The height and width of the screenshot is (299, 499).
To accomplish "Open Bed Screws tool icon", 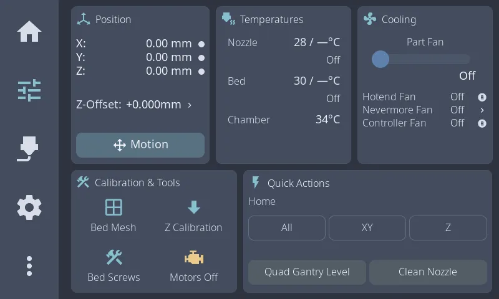I will coord(114,257).
